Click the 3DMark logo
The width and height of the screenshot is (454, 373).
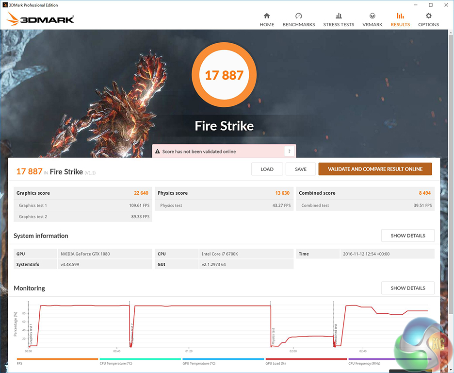(40, 19)
